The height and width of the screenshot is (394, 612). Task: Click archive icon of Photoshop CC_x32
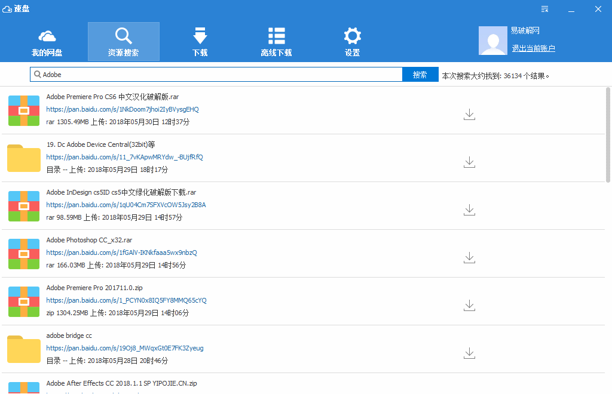pyautogui.click(x=24, y=254)
